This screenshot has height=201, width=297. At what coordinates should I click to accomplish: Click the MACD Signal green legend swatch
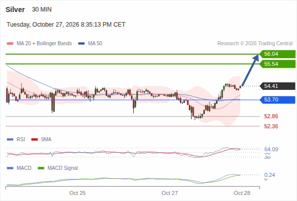(x=41, y=168)
